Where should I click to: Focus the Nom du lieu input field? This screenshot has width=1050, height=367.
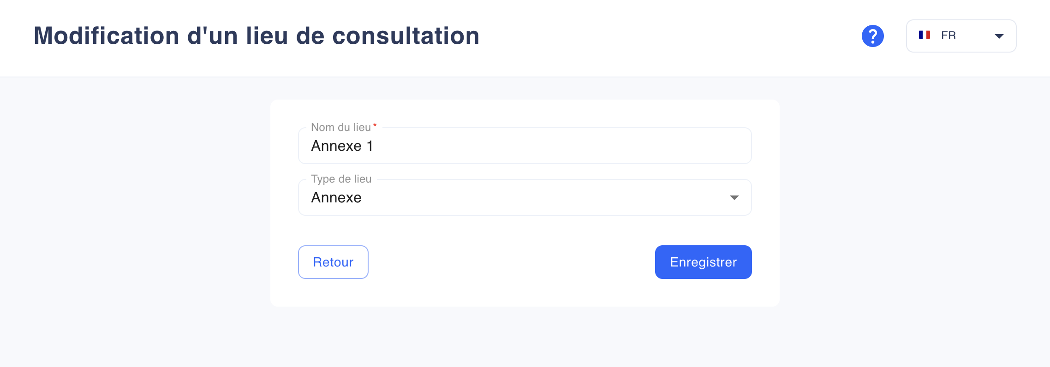point(525,146)
